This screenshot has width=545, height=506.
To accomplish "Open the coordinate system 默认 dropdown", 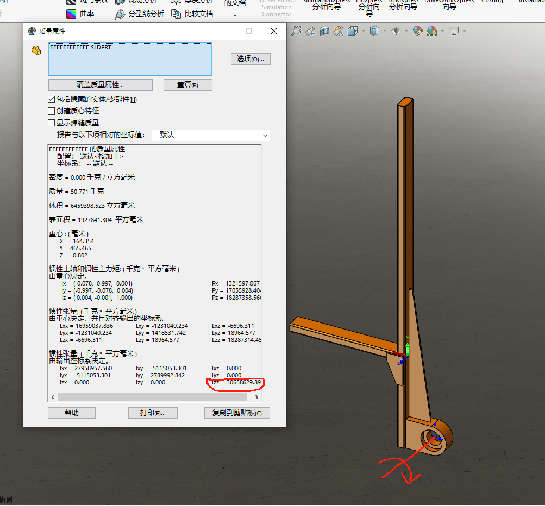I will (210, 135).
